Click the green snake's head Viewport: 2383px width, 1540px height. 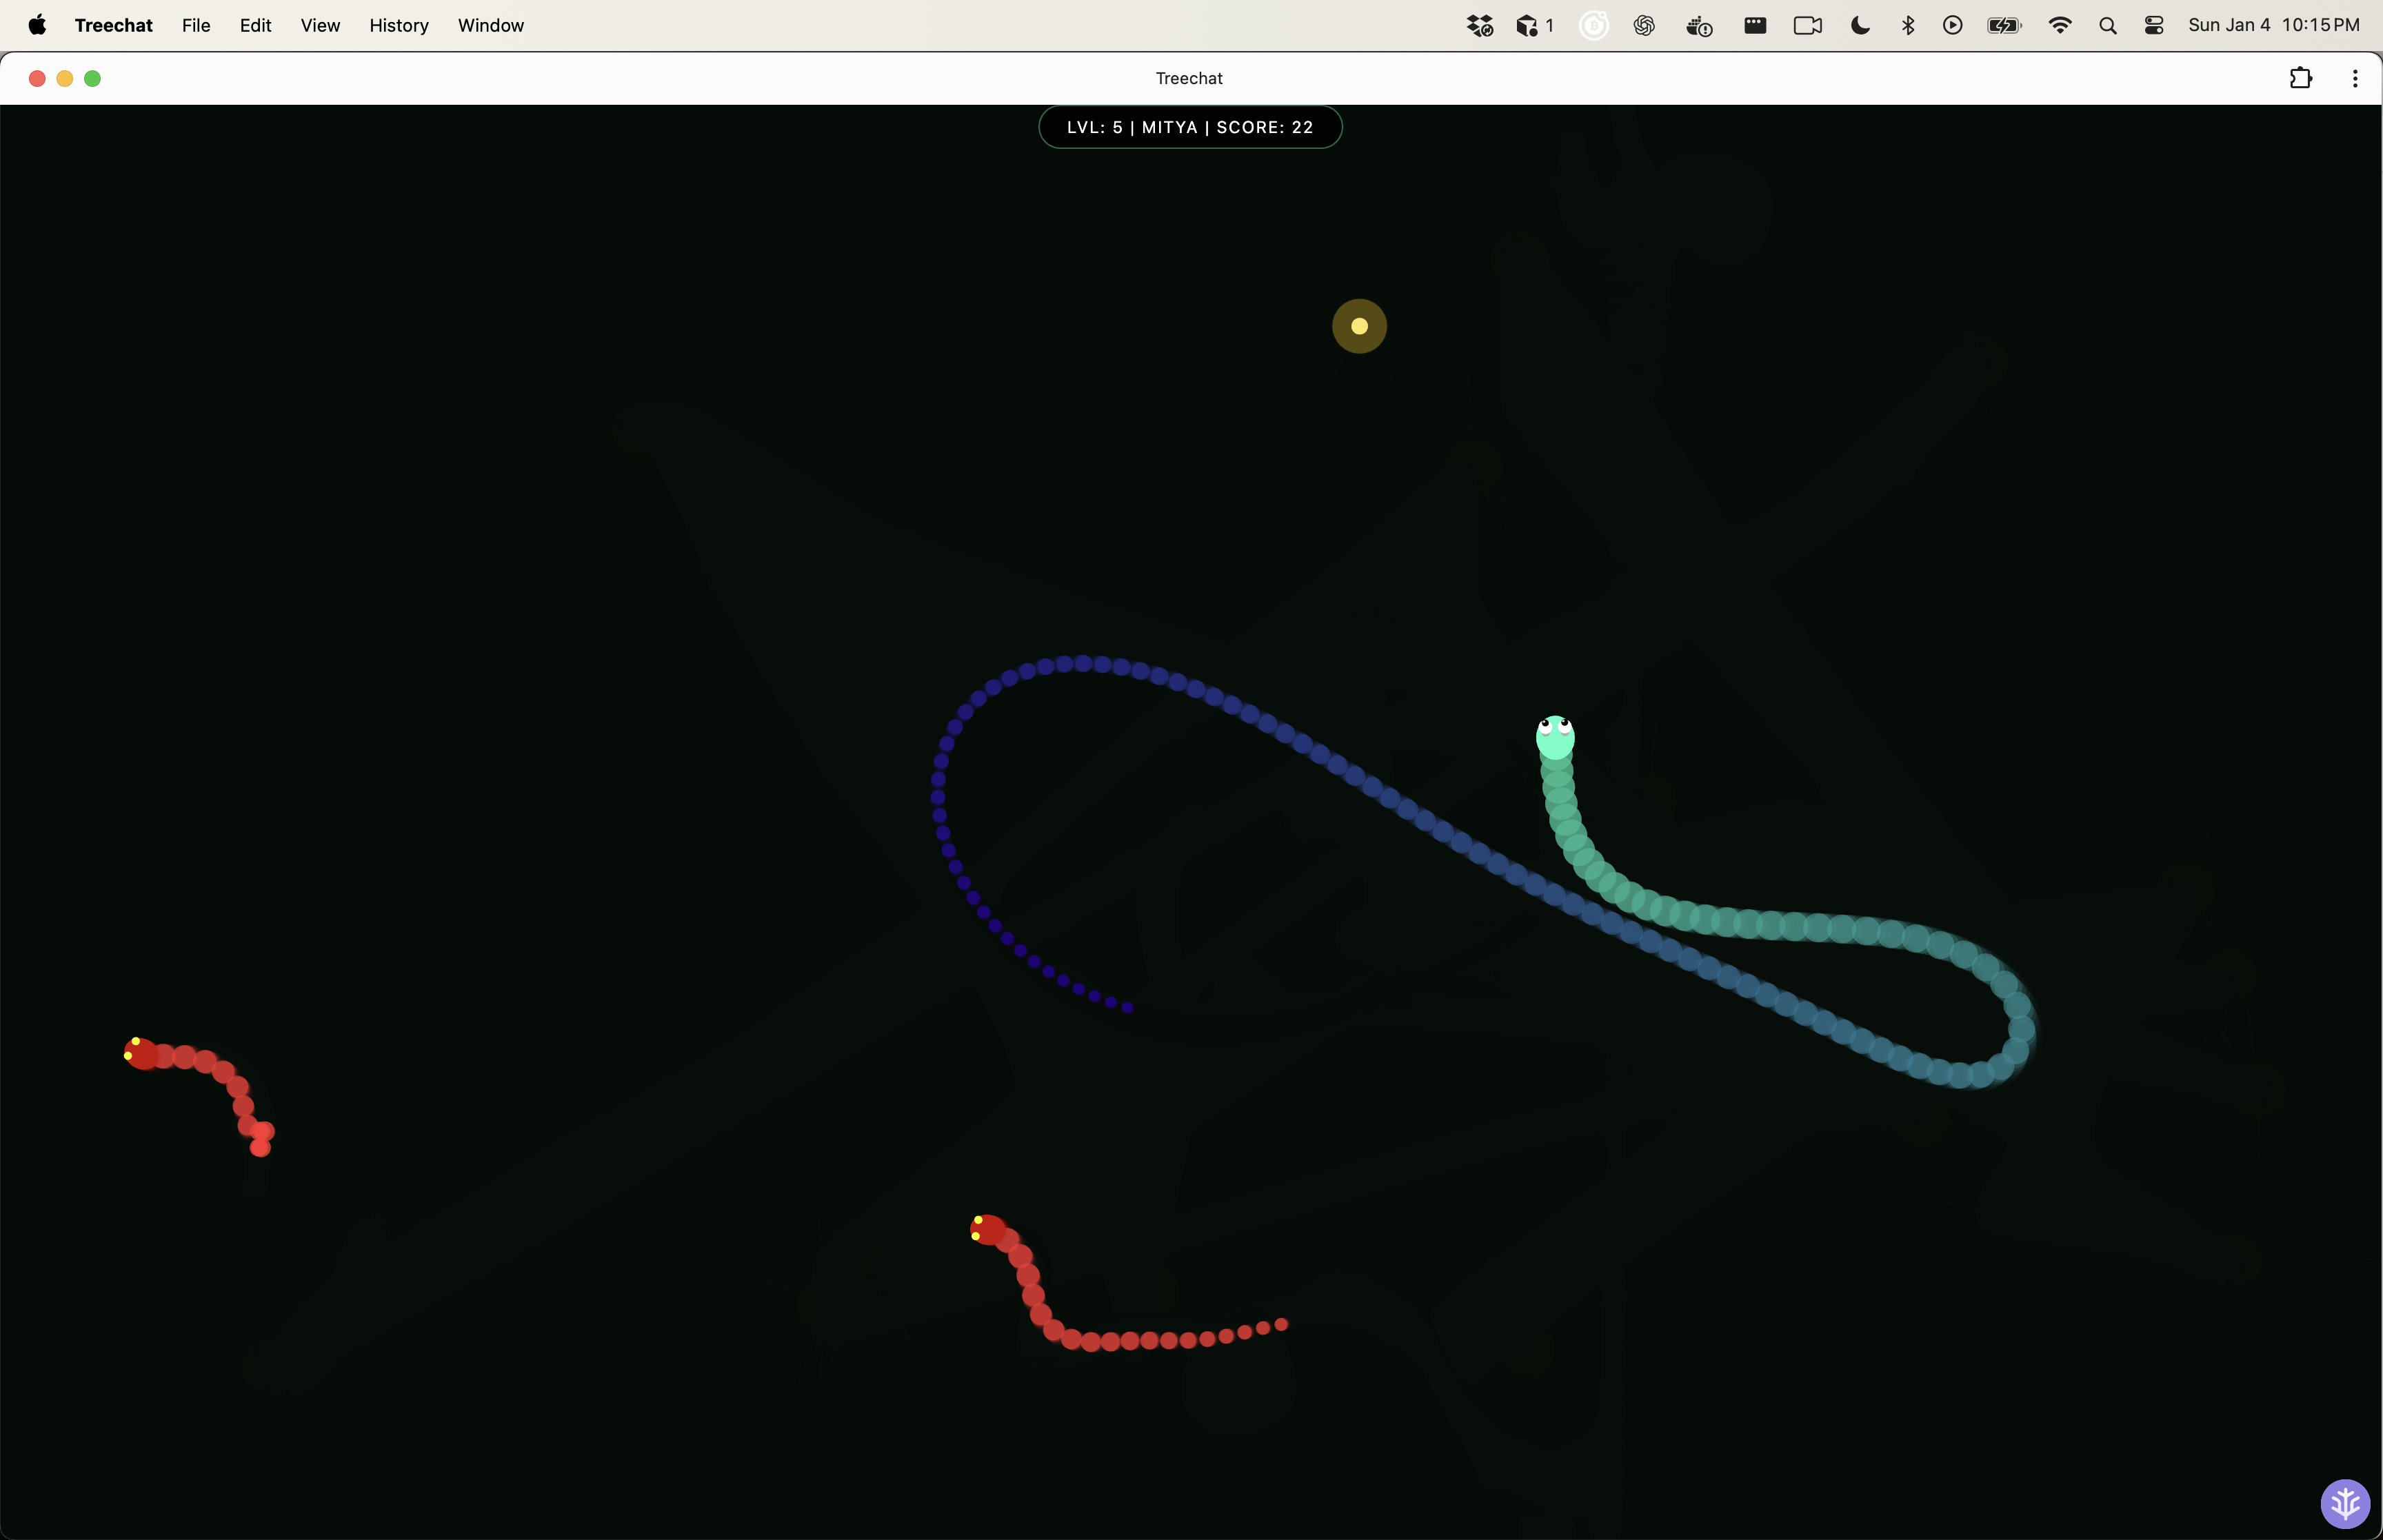coord(1555,737)
